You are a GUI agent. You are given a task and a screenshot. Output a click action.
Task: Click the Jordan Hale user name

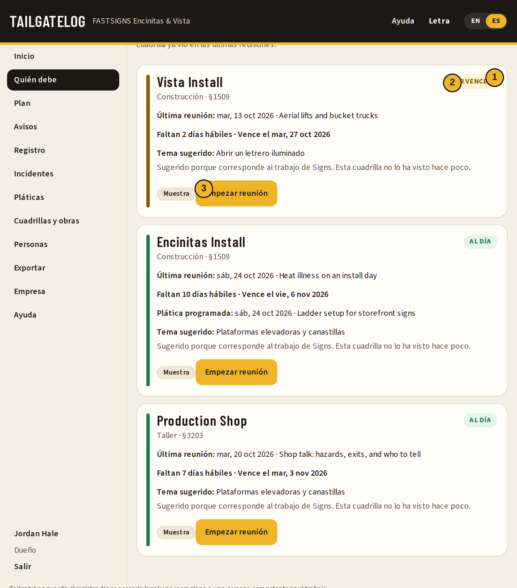[36, 534]
